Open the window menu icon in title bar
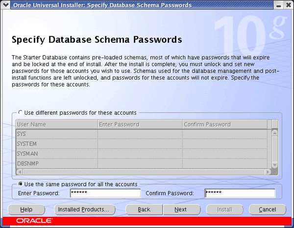The height and width of the screenshot is (228, 294). point(5,5)
